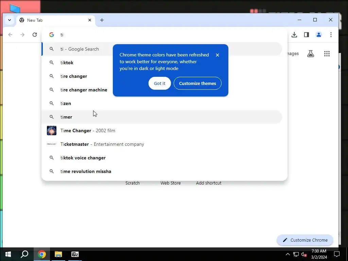Image resolution: width=348 pixels, height=261 pixels.
Task: Open 'Time Changer - 2002 film' suggestion
Action: (x=162, y=130)
